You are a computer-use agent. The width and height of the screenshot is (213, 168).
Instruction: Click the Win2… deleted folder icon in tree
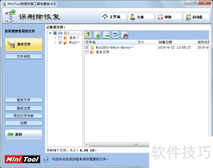click(x=65, y=42)
